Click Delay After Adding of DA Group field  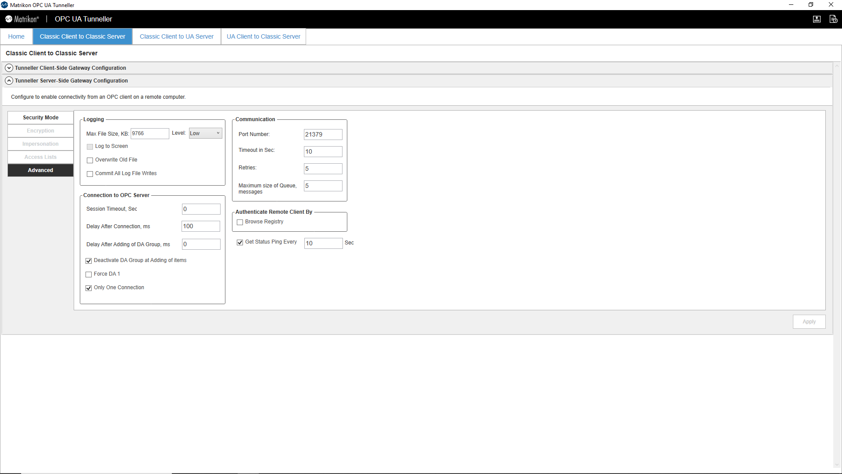pyautogui.click(x=201, y=244)
